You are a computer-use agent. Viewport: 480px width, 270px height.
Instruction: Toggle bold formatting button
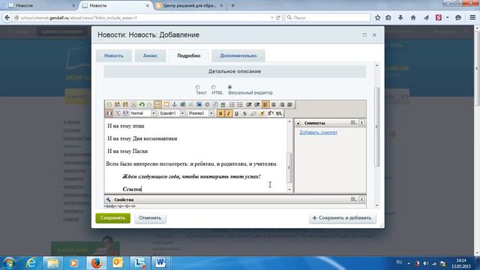coord(220,113)
